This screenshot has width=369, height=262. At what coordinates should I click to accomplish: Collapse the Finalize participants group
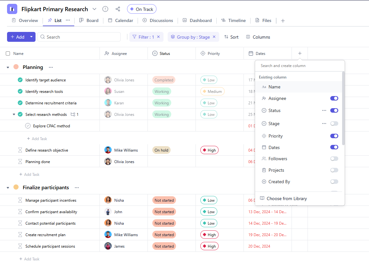click(8, 188)
